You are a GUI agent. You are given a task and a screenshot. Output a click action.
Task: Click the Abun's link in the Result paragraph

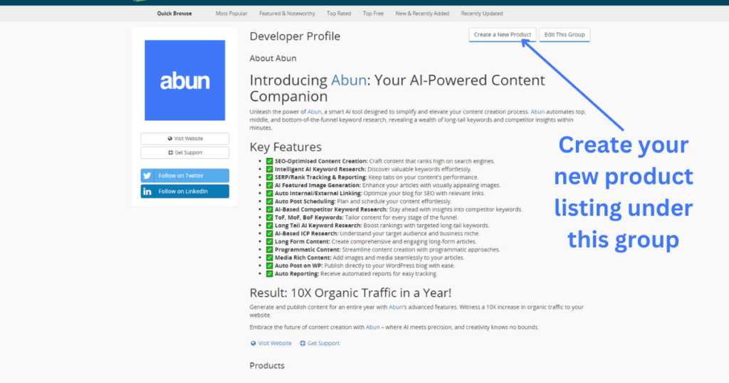point(397,307)
